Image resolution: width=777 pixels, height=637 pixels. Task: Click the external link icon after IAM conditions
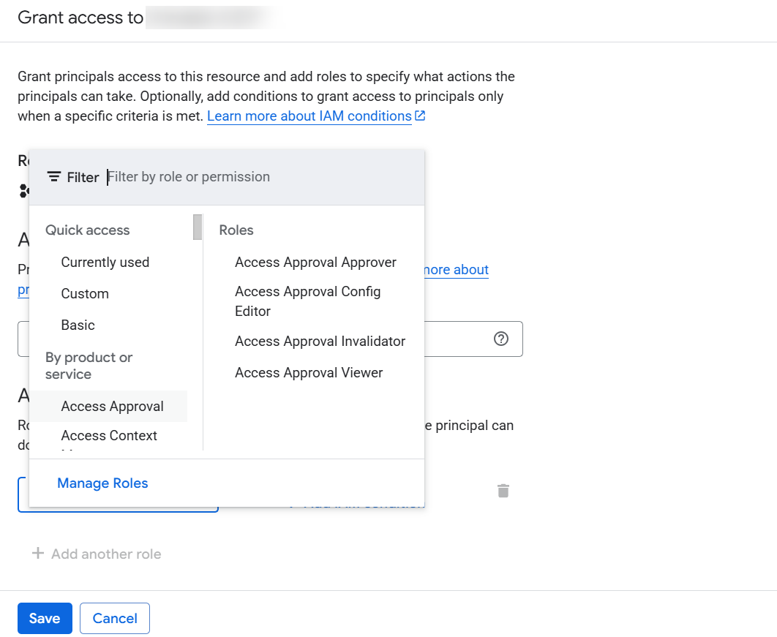[420, 116]
